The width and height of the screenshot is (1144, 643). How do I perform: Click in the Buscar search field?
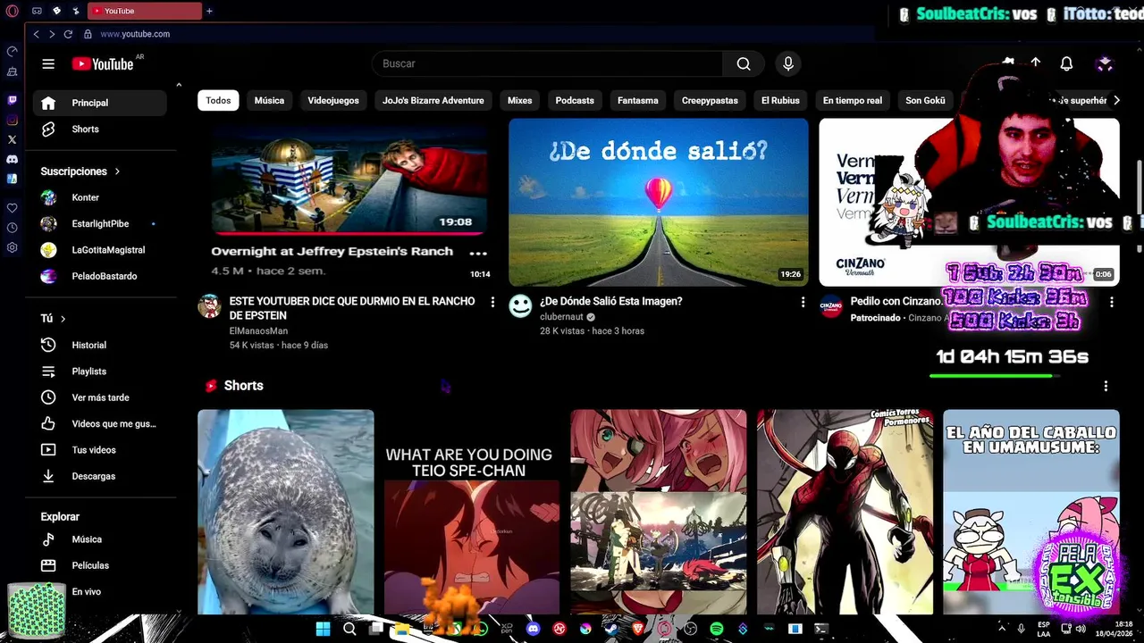pyautogui.click(x=547, y=63)
